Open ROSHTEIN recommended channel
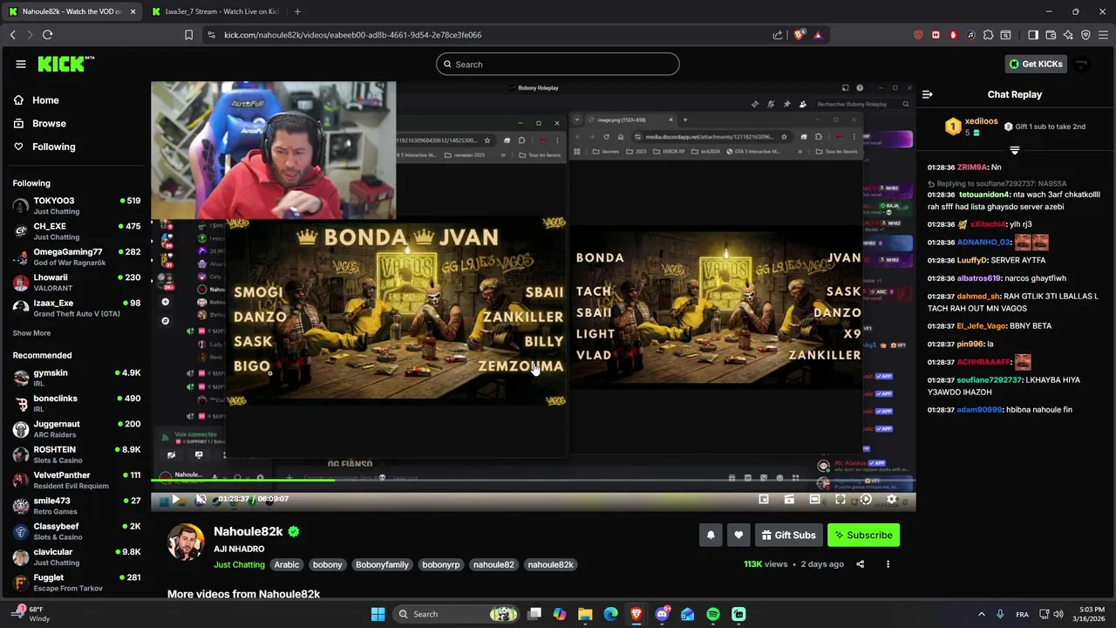The image size is (1116, 628). (x=77, y=454)
